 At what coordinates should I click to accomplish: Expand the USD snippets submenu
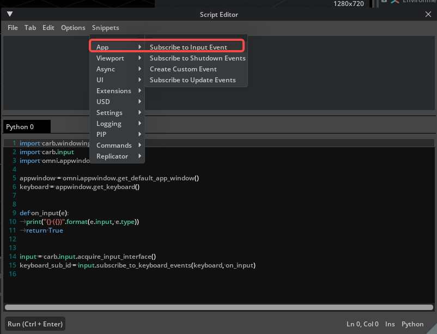tap(117, 101)
